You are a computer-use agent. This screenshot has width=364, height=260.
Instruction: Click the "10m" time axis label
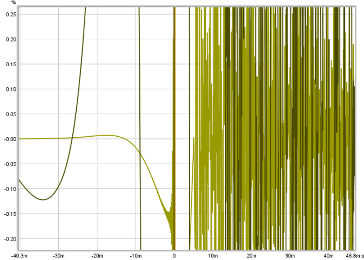point(213,256)
